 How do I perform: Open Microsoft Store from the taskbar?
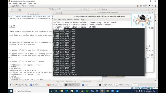click(x=72, y=91)
